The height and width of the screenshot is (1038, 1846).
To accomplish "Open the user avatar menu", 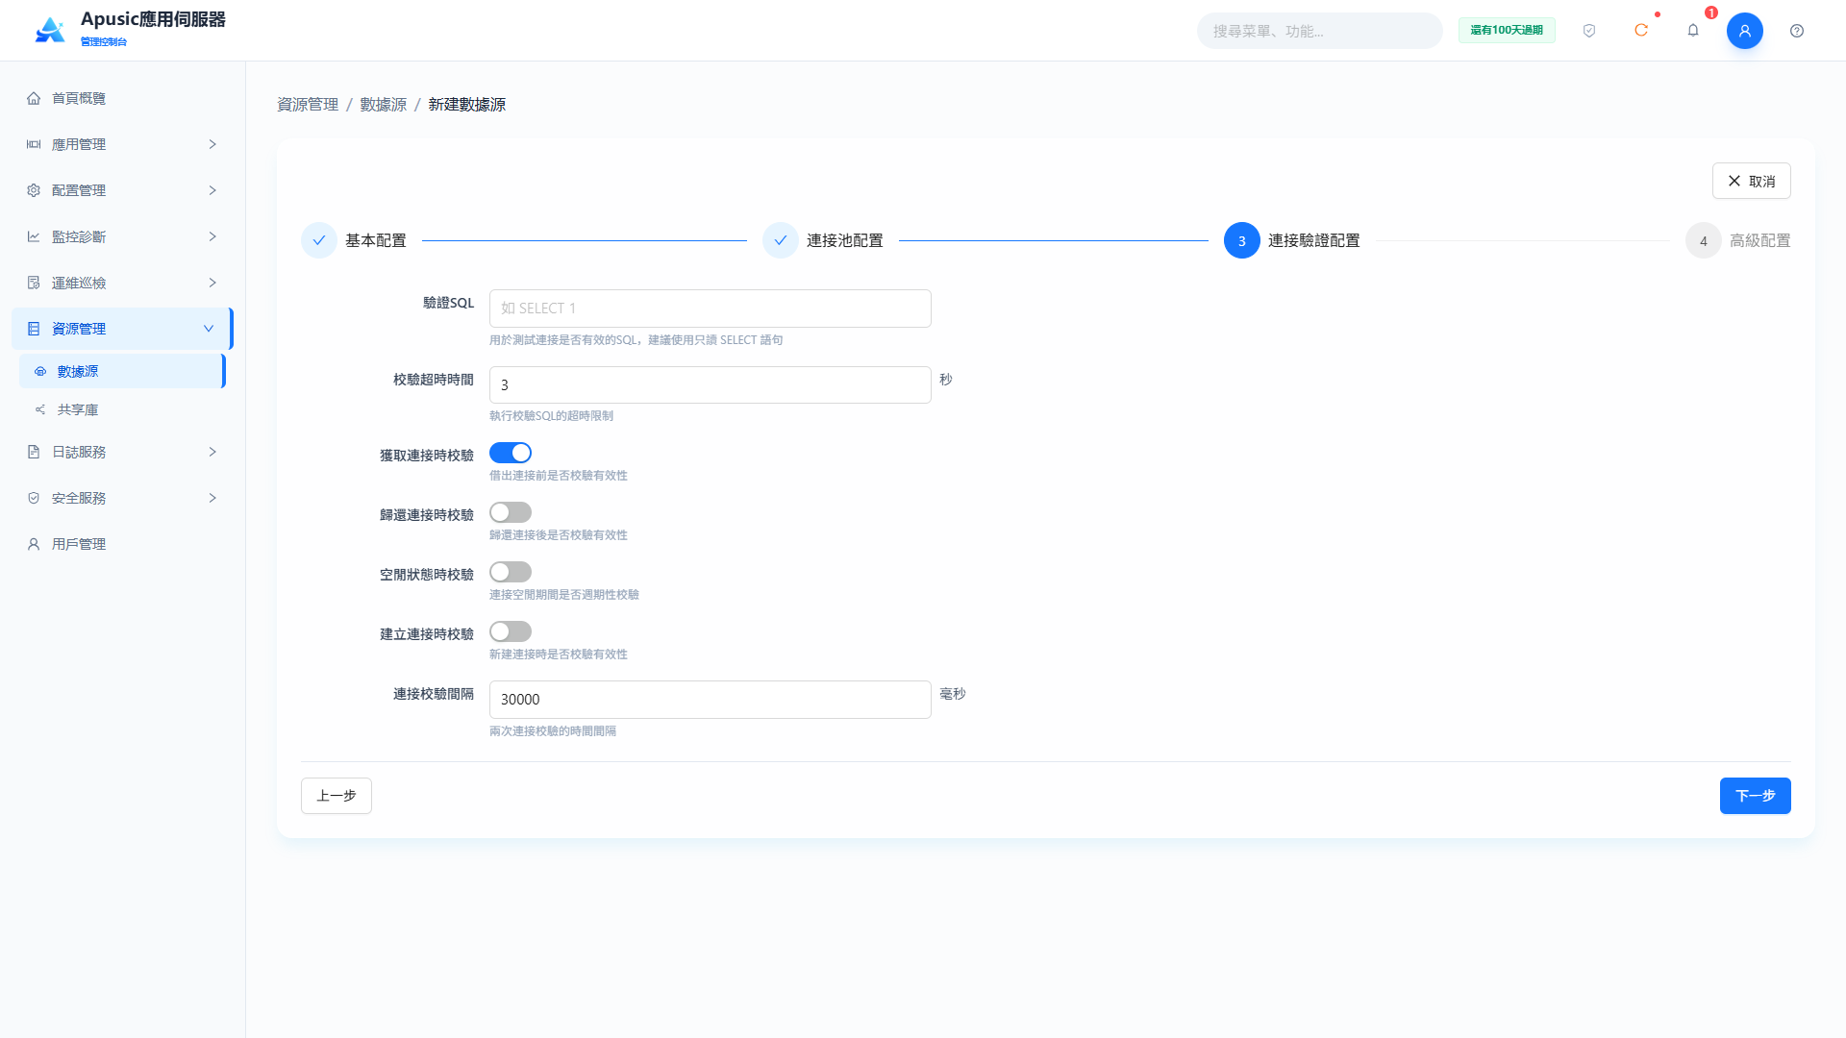I will coord(1745,31).
